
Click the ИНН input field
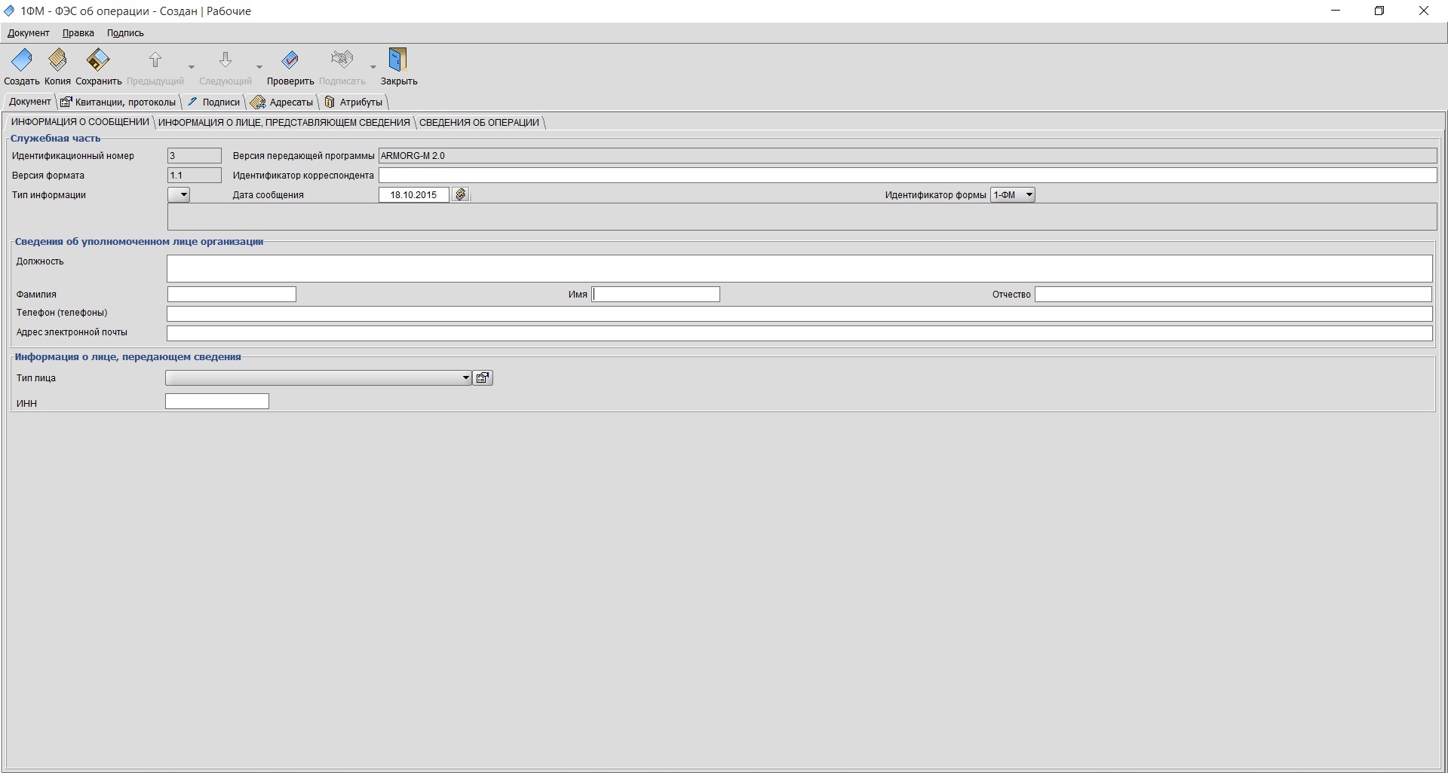[x=217, y=402]
